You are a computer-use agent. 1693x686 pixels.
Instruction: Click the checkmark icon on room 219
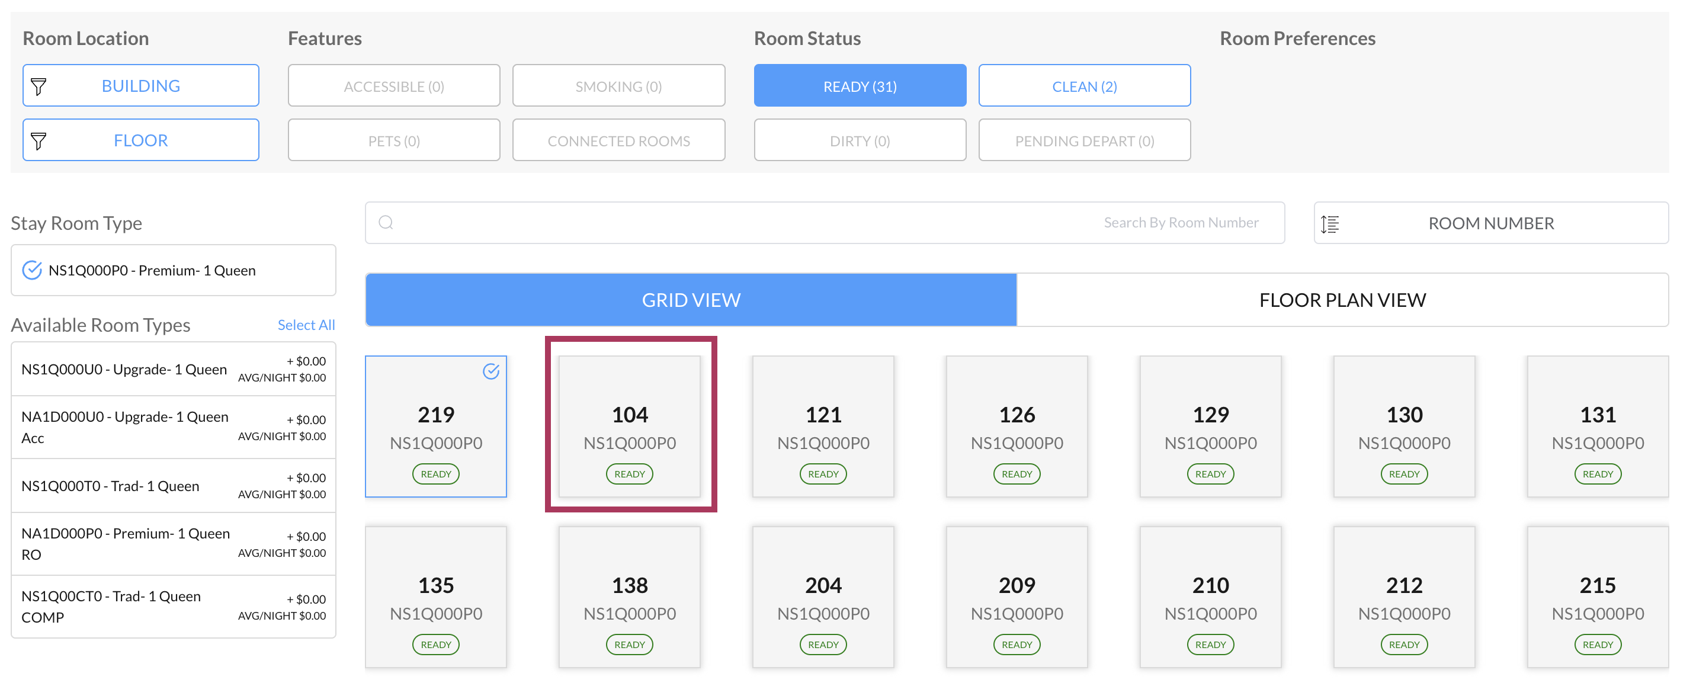pyautogui.click(x=491, y=371)
